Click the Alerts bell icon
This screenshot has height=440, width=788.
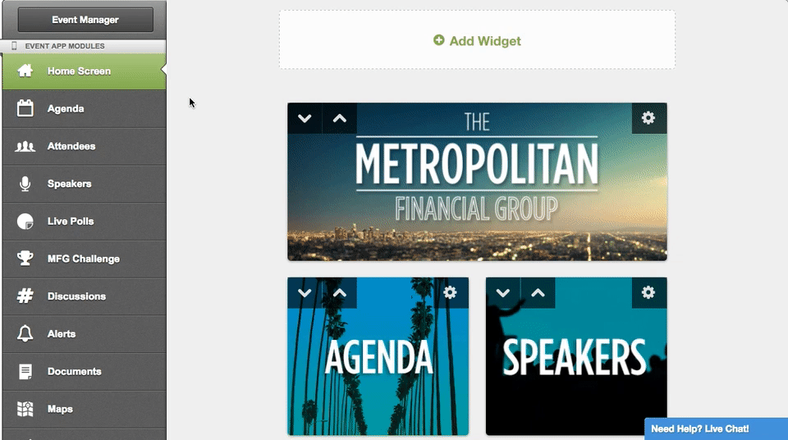[25, 333]
